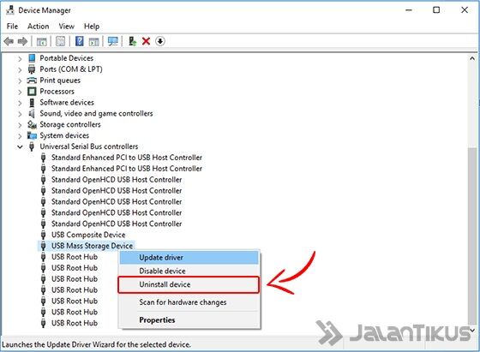The width and height of the screenshot is (480, 352).
Task: Select System devices label
Action: pos(64,135)
